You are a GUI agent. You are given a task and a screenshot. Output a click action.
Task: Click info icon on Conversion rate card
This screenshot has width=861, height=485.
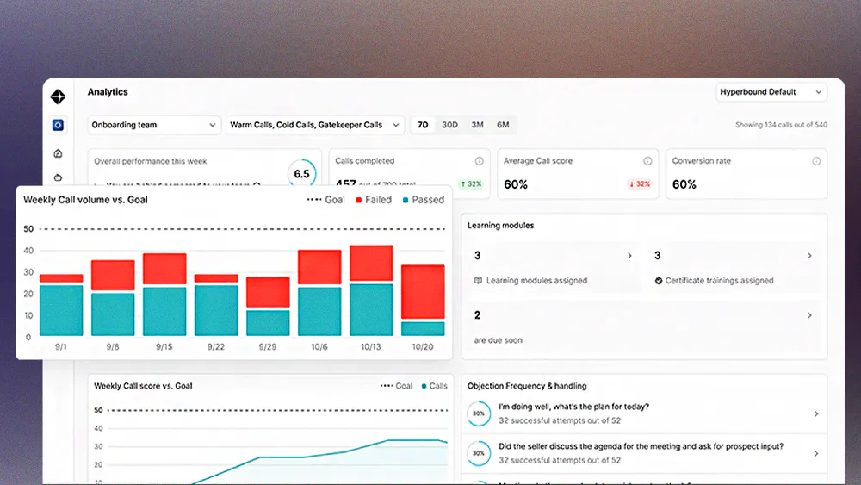(x=816, y=161)
